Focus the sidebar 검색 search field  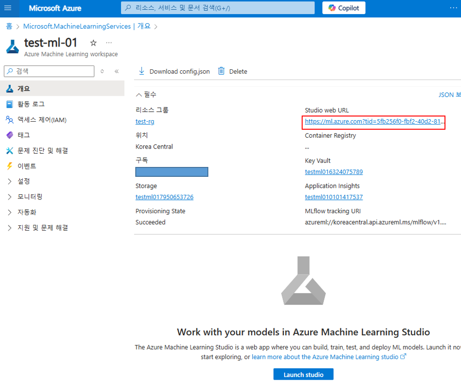[49, 71]
